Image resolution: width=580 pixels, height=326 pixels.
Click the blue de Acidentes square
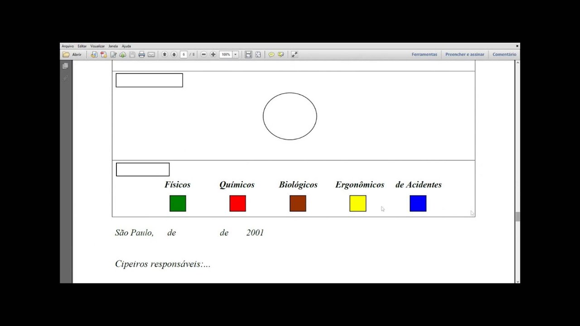pos(418,203)
